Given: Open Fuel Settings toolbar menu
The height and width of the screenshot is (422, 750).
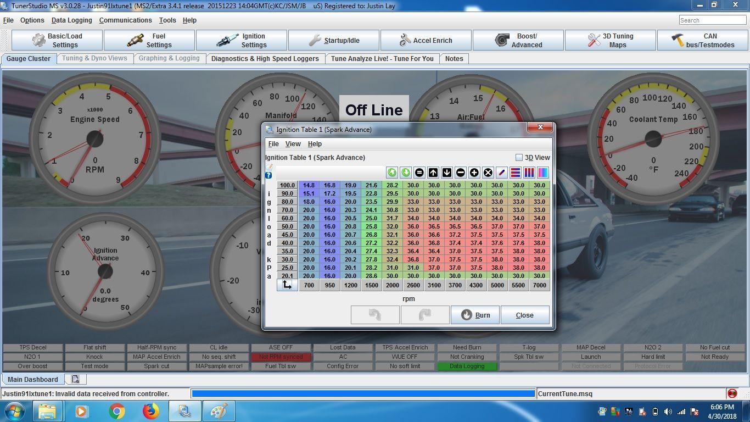Looking at the screenshot, I should [149, 40].
